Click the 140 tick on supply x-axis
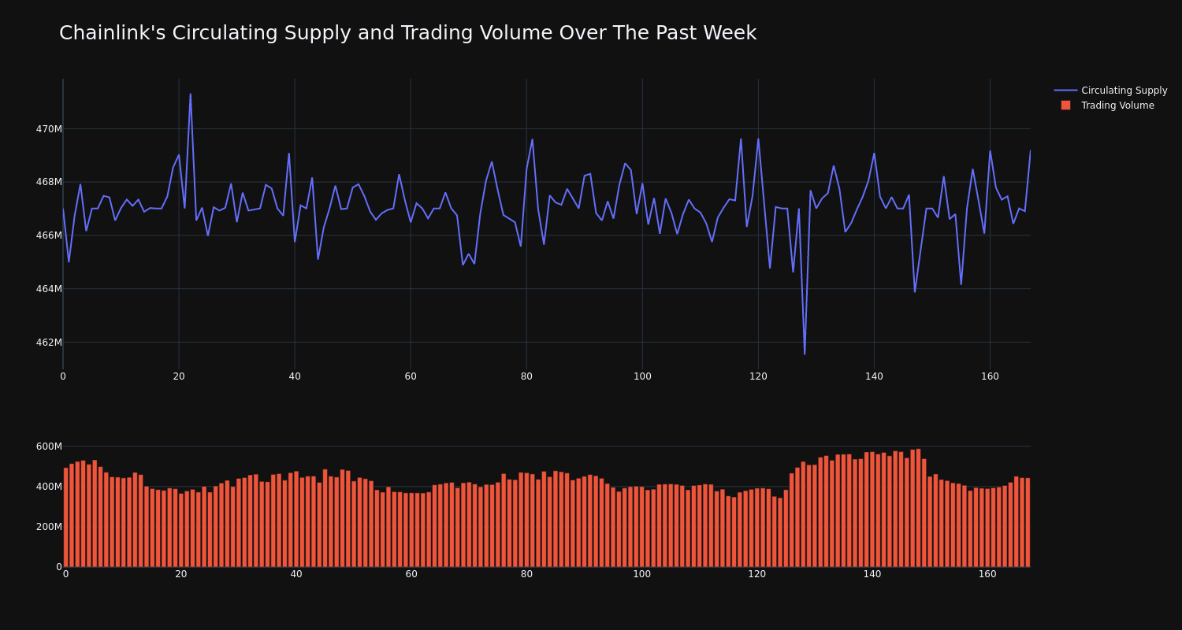 [874, 376]
